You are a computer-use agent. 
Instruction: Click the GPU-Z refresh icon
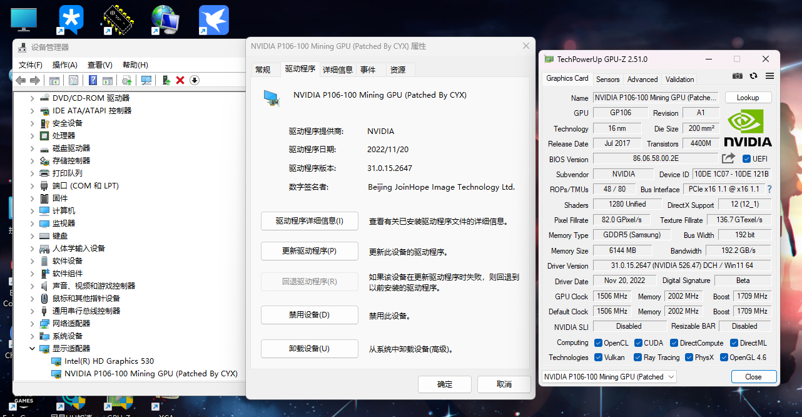[753, 76]
